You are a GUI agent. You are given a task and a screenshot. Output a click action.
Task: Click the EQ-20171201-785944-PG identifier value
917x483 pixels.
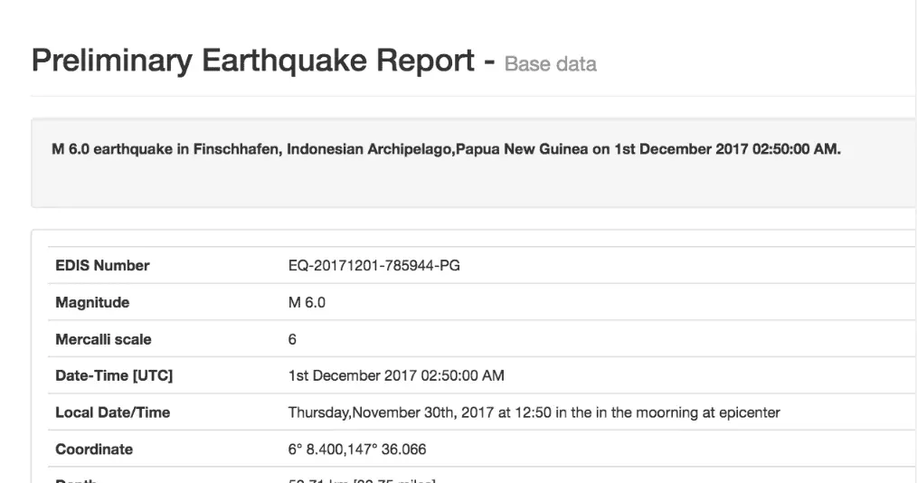373,265
